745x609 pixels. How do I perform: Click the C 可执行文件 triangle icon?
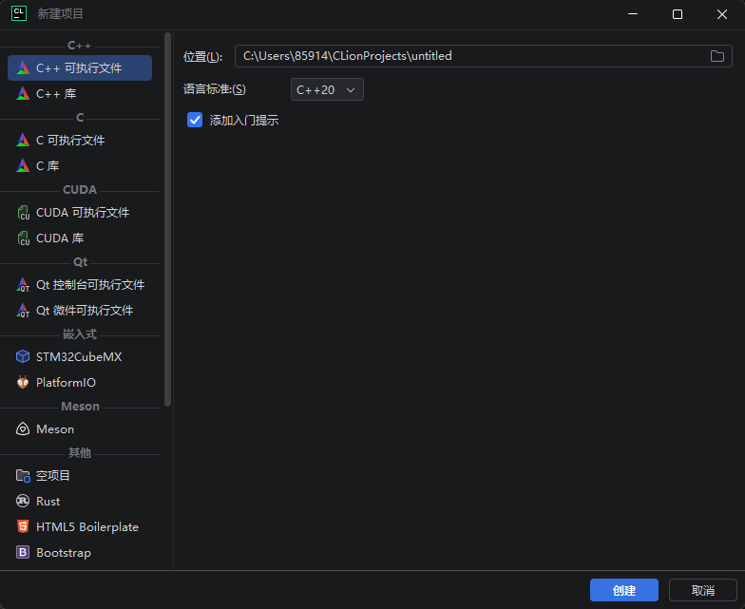pyautogui.click(x=23, y=141)
